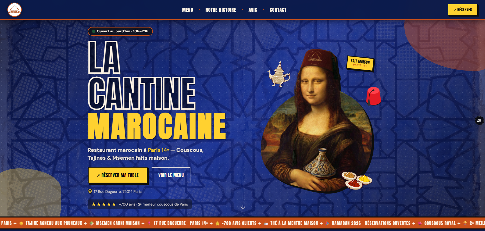Image resolution: width=485 pixels, height=231 pixels.
Task: Go to Notre Histoire section
Action: point(221,10)
